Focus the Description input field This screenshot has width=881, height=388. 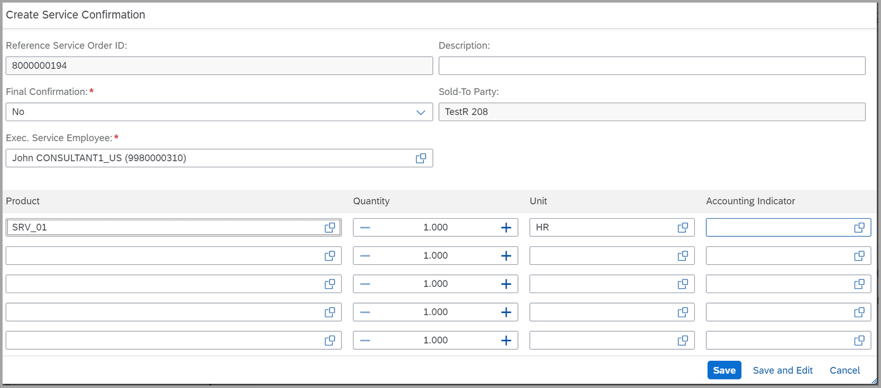point(652,66)
